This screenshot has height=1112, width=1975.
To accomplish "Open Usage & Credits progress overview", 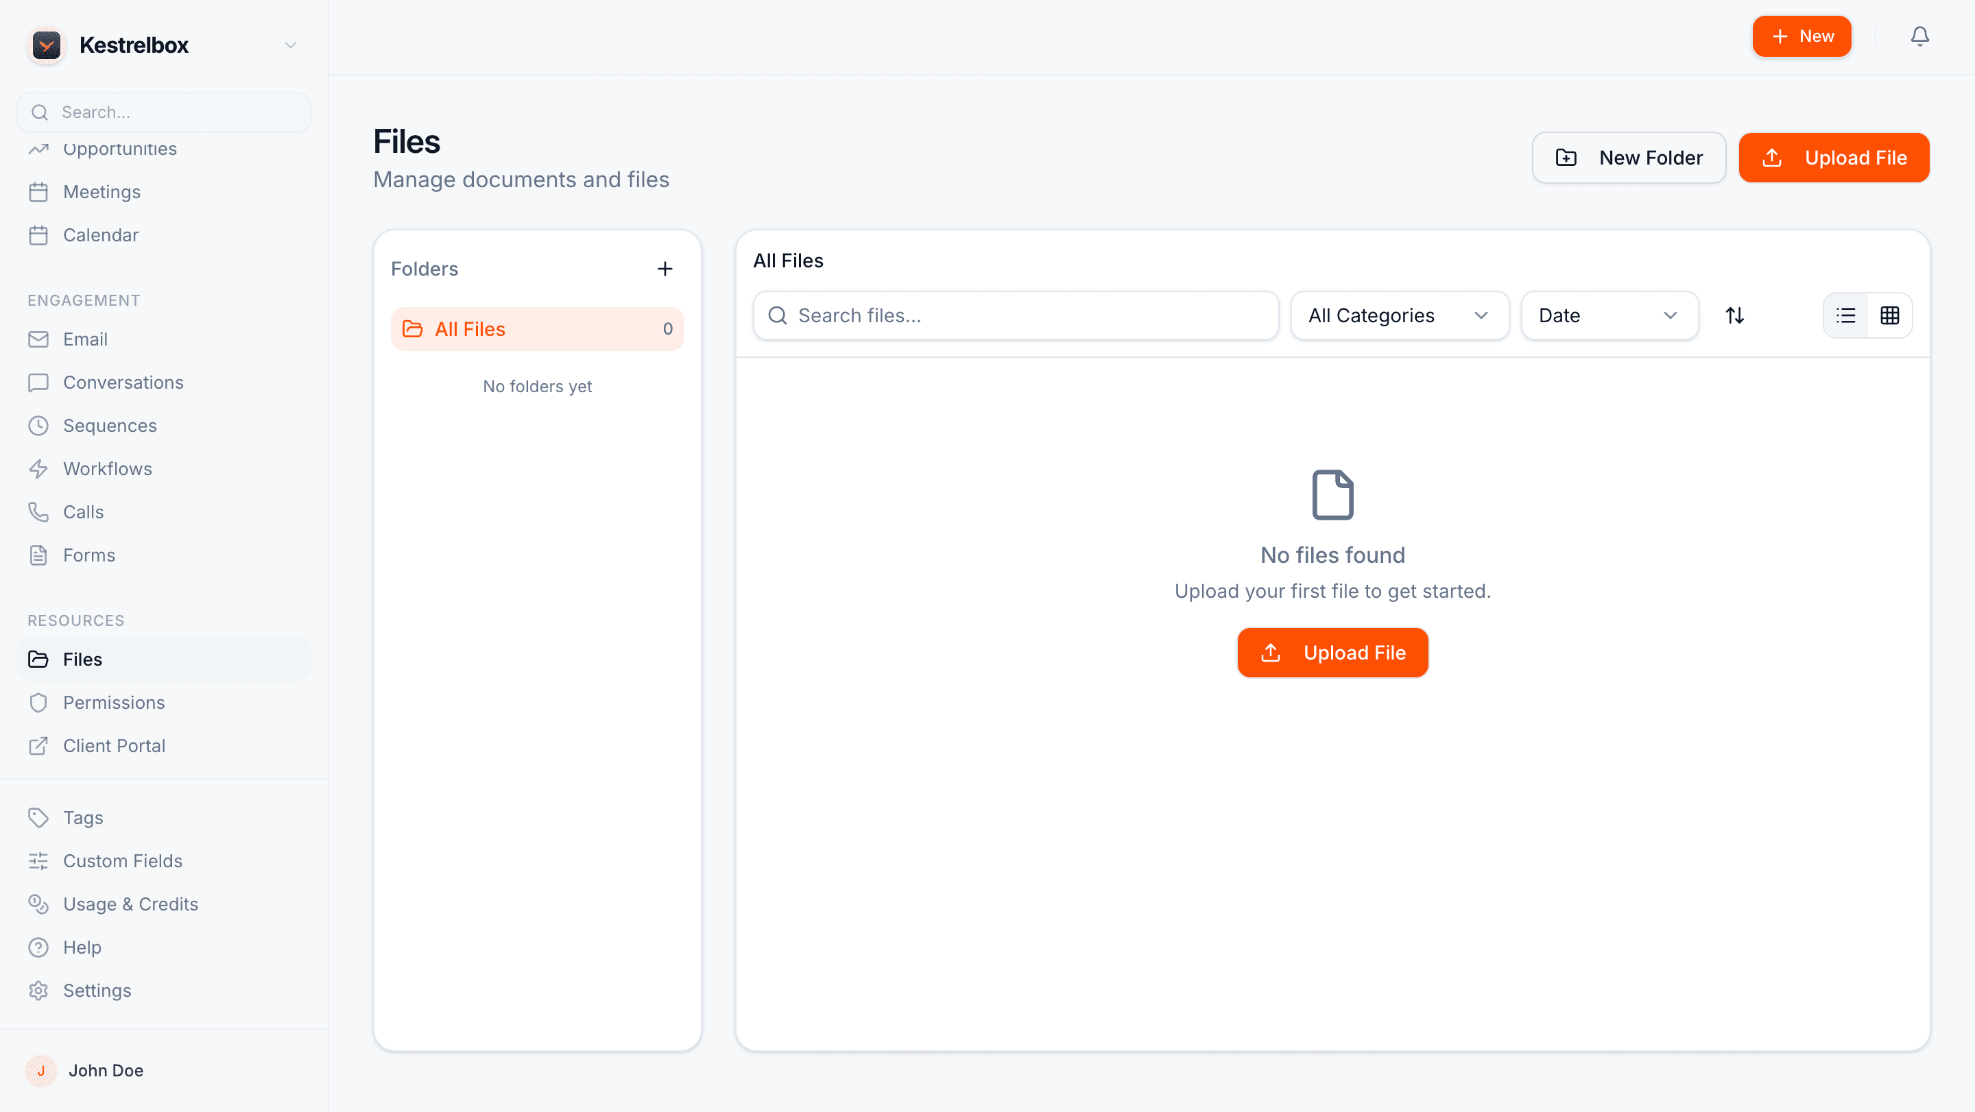I will [130, 904].
